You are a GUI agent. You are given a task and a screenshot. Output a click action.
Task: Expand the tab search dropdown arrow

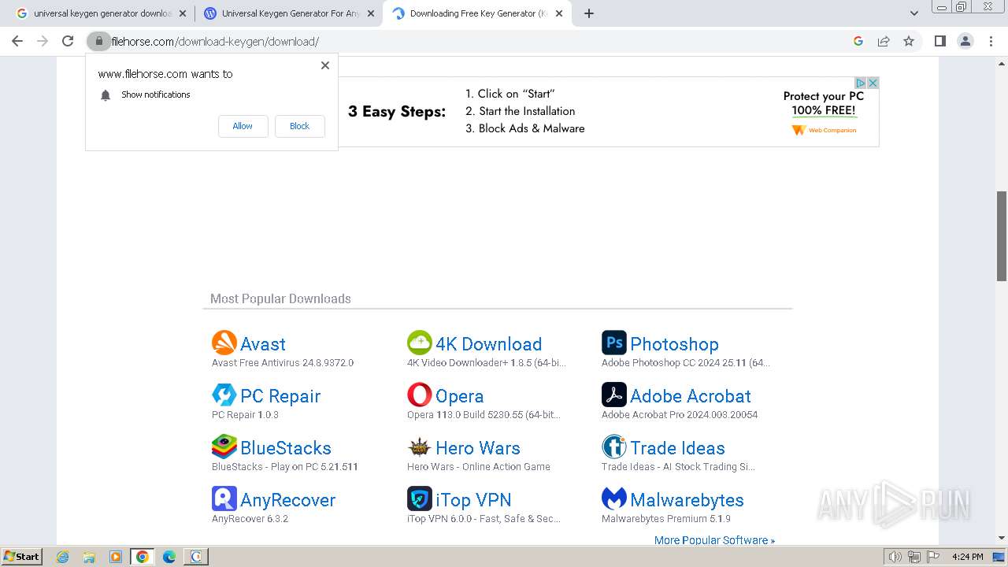pos(914,13)
